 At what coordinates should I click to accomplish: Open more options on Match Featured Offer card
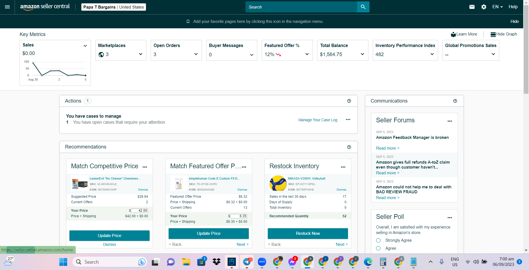click(x=244, y=167)
